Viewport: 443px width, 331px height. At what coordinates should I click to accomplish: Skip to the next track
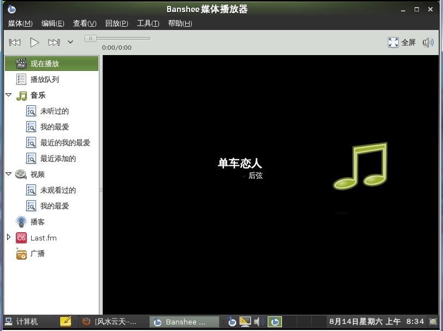point(54,43)
